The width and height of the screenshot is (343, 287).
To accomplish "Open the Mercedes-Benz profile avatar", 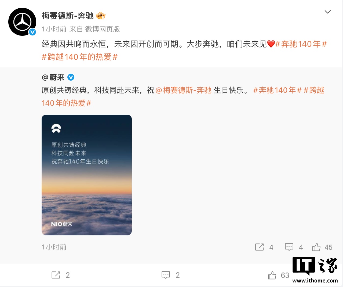I will (x=22, y=22).
